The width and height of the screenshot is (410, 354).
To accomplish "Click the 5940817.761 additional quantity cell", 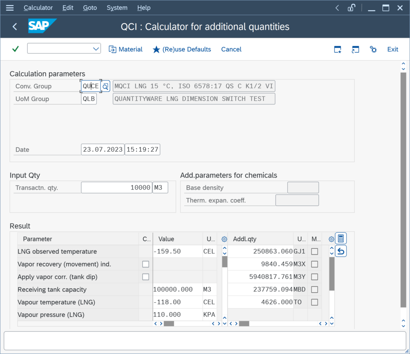I will click(260, 277).
